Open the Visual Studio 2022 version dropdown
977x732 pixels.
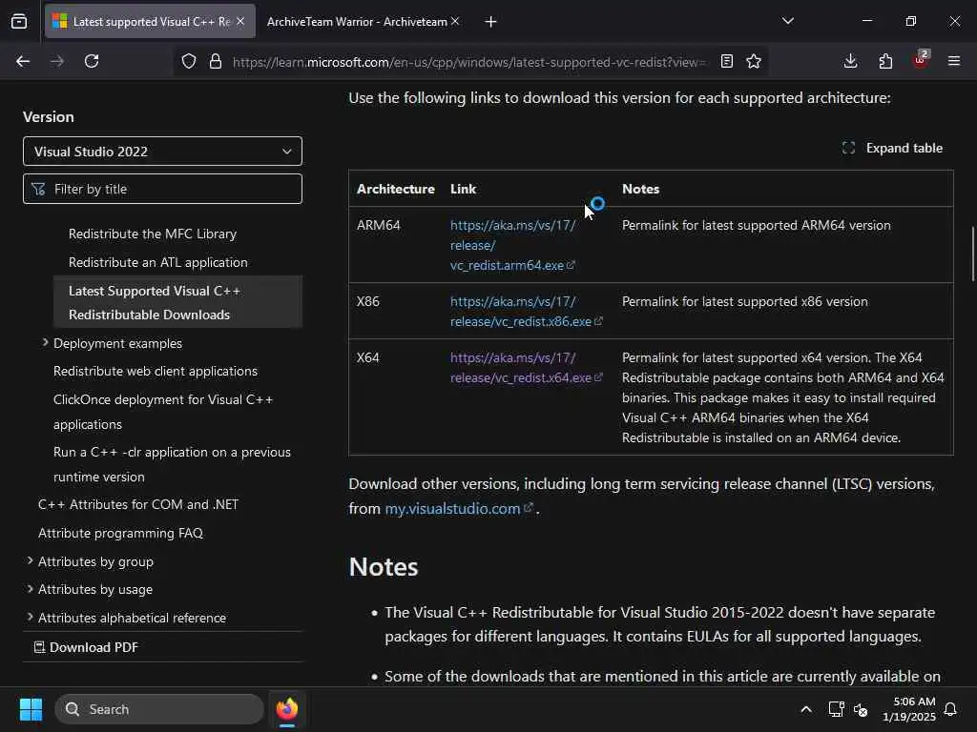click(162, 152)
